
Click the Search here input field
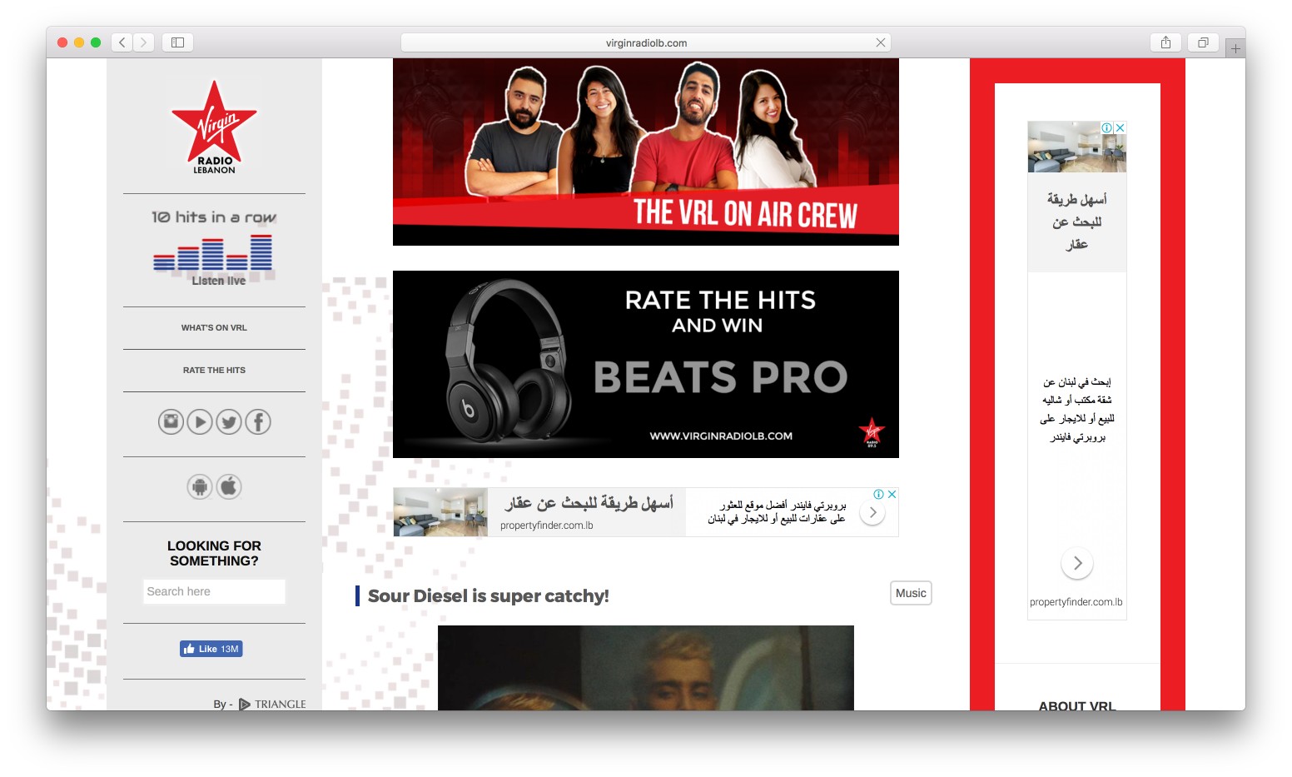214,591
